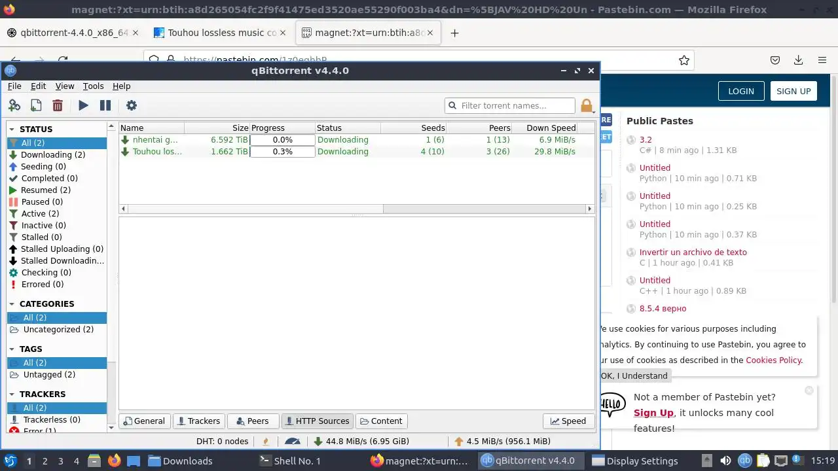Click the green download speed arrow in status bar
The height and width of the screenshot is (471, 838).
(318, 442)
